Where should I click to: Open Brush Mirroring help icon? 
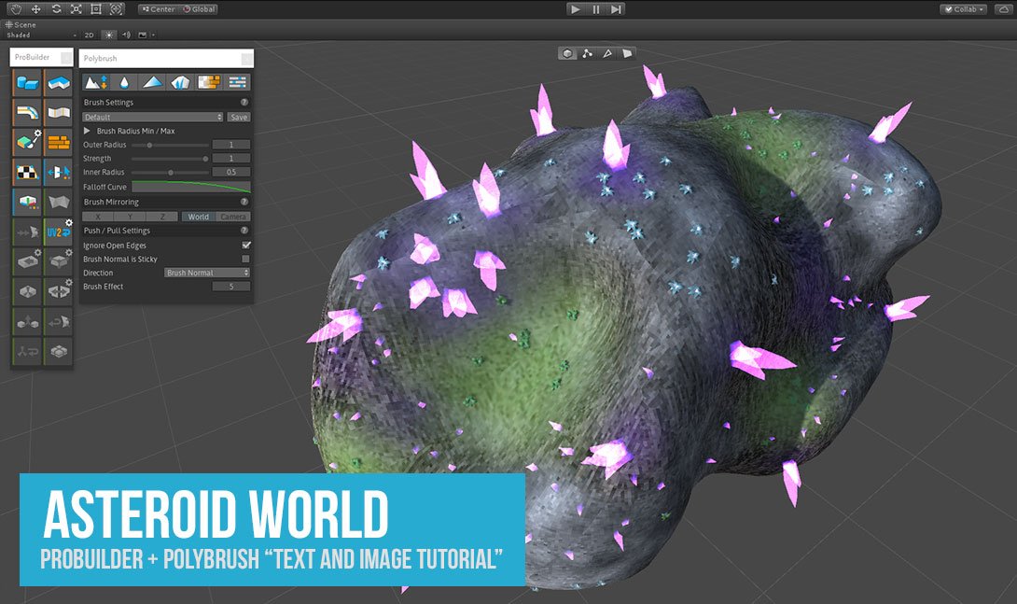[x=244, y=202]
